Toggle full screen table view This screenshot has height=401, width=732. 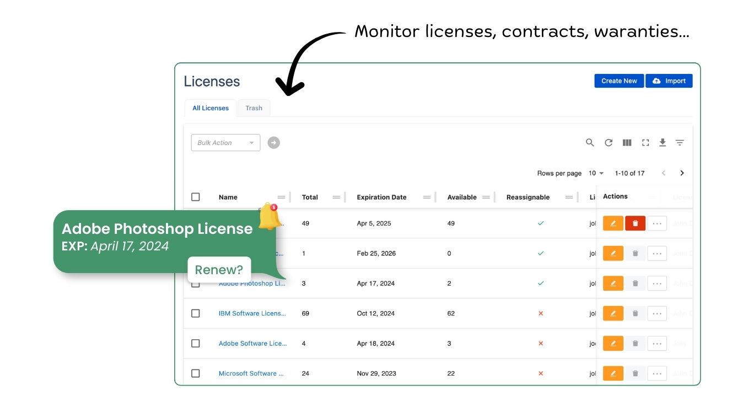(x=645, y=142)
